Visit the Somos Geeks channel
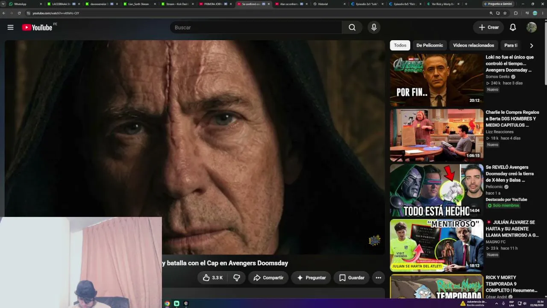Viewport: 547px width, 308px height. pos(498,77)
